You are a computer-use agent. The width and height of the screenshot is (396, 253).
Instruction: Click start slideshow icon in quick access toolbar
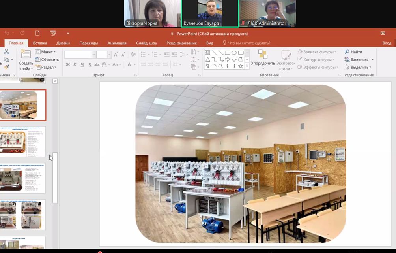tap(53, 33)
